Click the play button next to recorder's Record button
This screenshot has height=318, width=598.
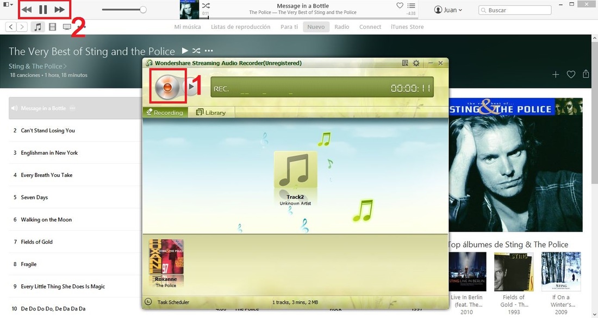[192, 86]
